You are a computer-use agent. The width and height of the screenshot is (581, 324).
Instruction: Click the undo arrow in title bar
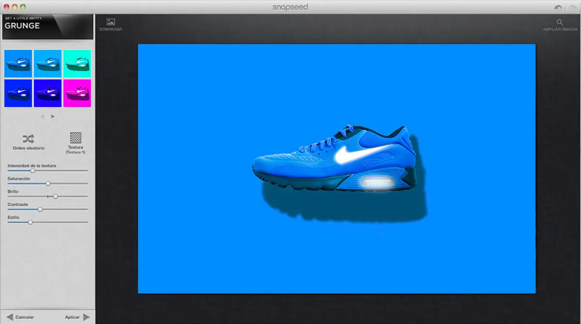click(558, 7)
